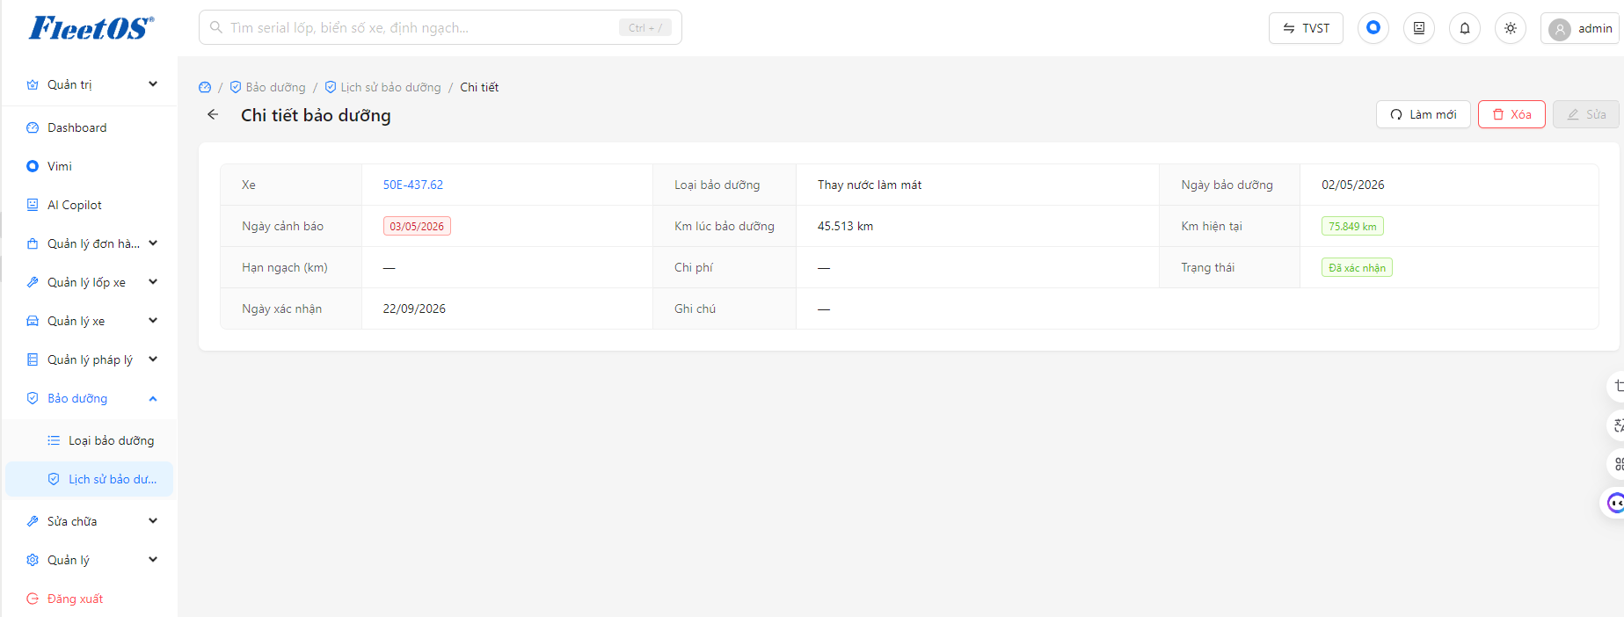Click the Đăng xuất logout icon
Screen dimensions: 1624x617
[33, 599]
